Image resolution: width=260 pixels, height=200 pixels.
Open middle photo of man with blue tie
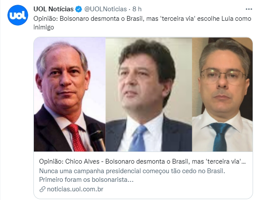149,94
